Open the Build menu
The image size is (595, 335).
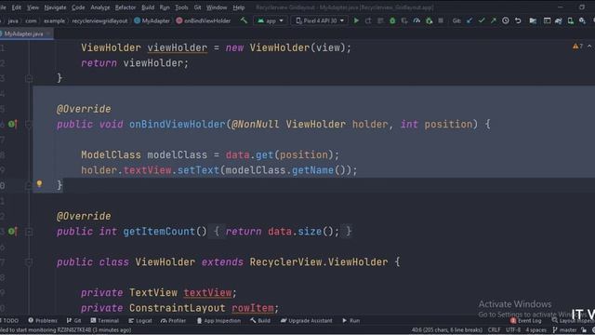pyautogui.click(x=148, y=7)
